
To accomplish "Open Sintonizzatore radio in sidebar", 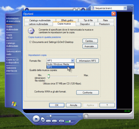I will pyautogui.click(x=13, y=53).
